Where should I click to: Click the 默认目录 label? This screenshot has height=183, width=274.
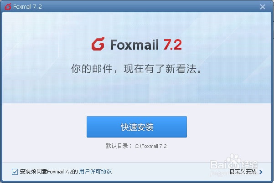tap(117, 146)
